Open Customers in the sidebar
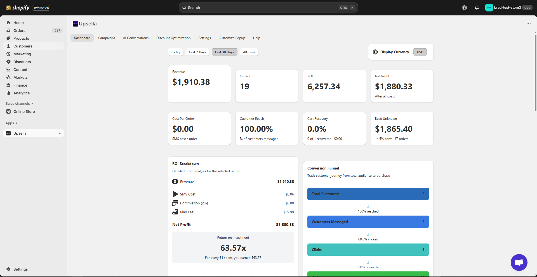537x277 pixels. 34,46
